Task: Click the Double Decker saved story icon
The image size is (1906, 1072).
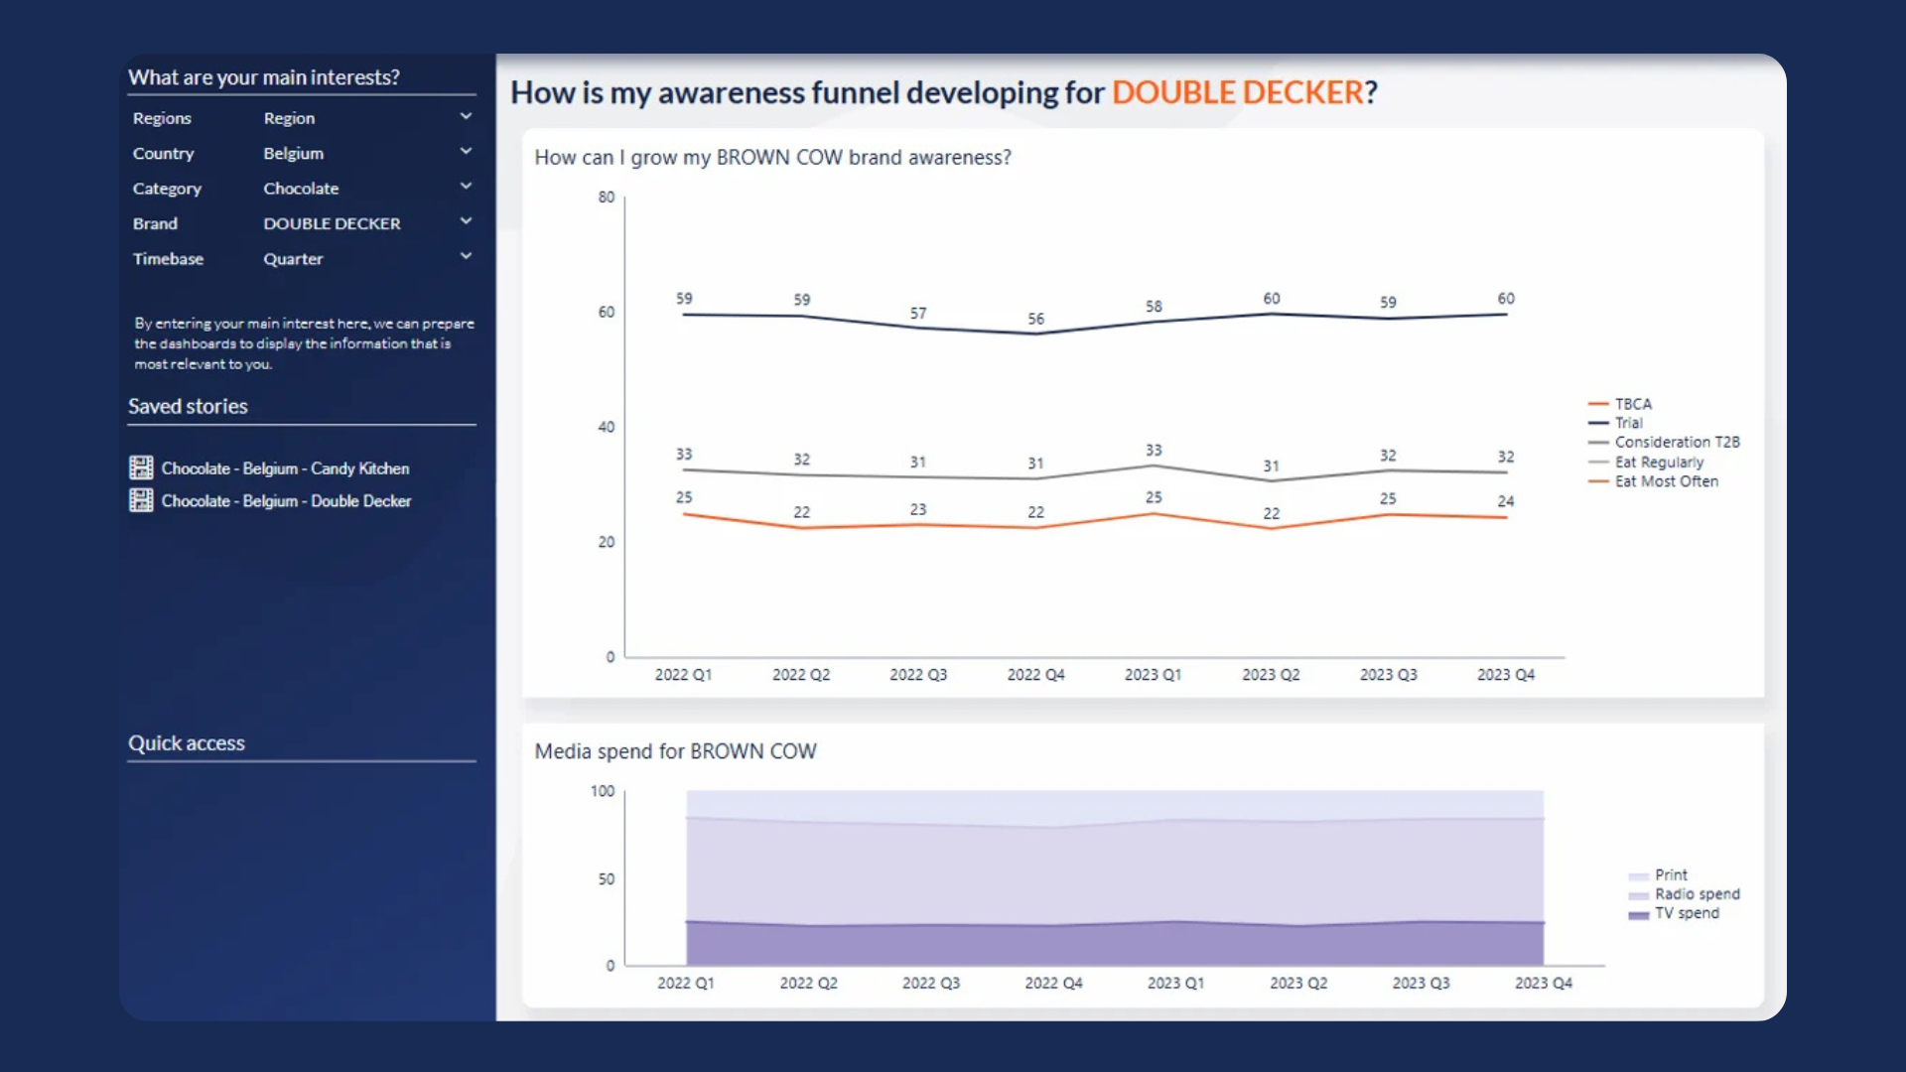Action: coord(141,500)
